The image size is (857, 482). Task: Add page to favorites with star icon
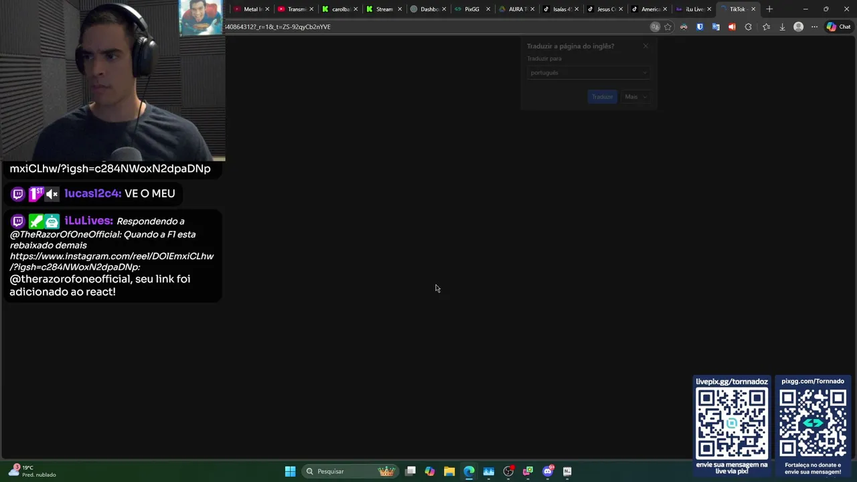click(x=668, y=27)
